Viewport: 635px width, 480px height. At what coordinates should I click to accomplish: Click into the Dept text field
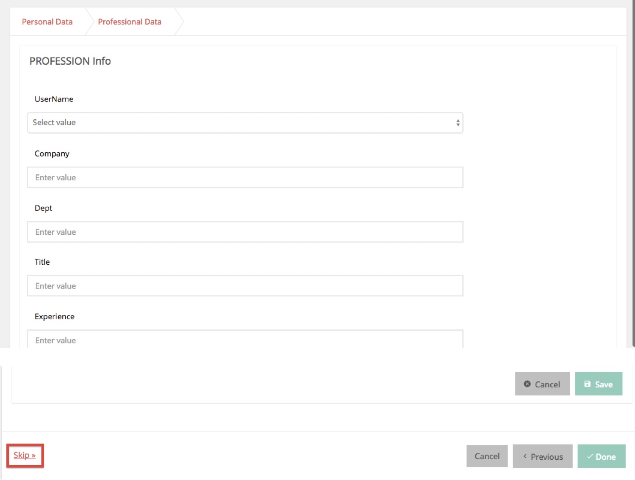click(x=245, y=232)
